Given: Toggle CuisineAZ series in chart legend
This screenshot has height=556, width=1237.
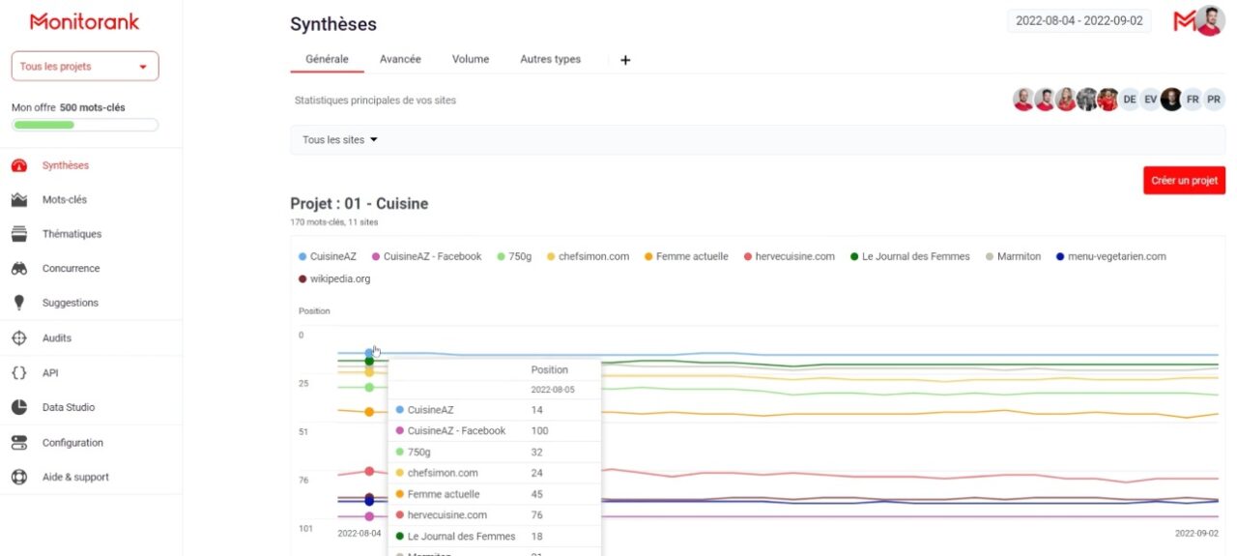Looking at the screenshot, I should tap(328, 257).
